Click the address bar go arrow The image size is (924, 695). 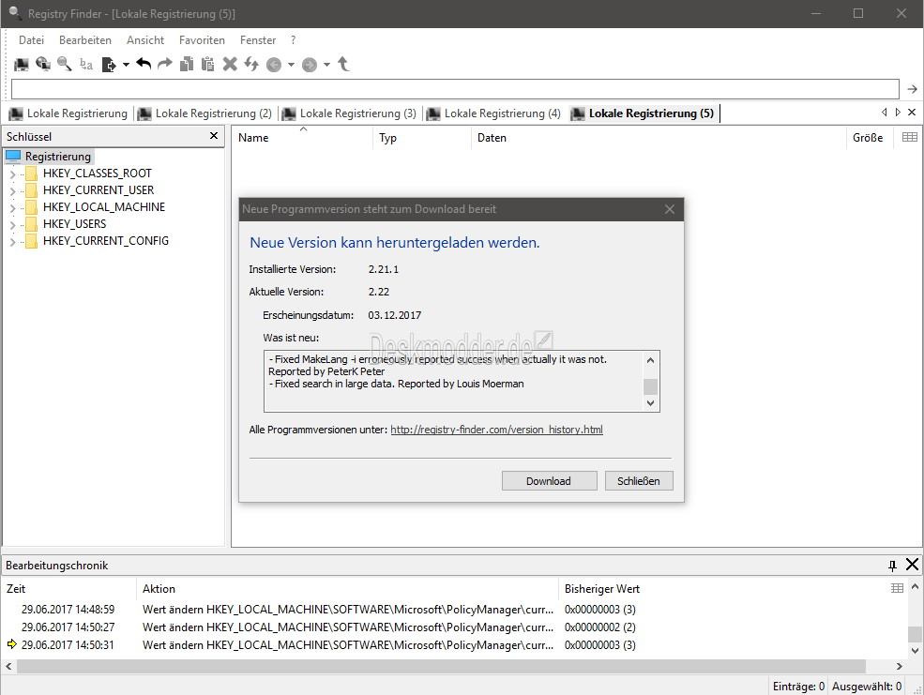click(x=912, y=89)
